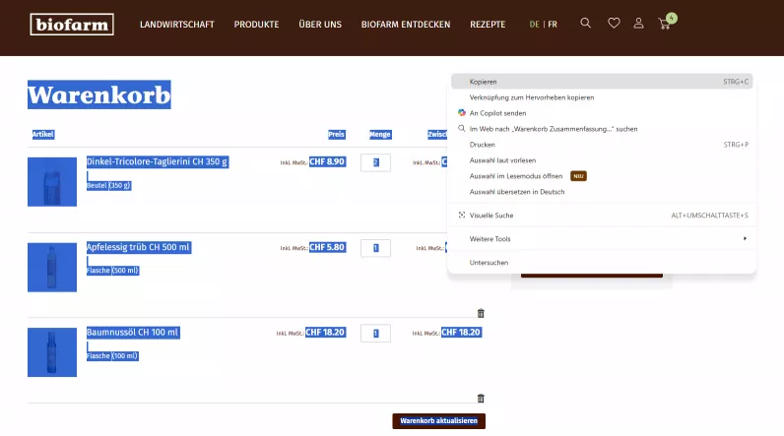The image size is (784, 436).
Task: Switch language to DE
Action: [x=534, y=24]
